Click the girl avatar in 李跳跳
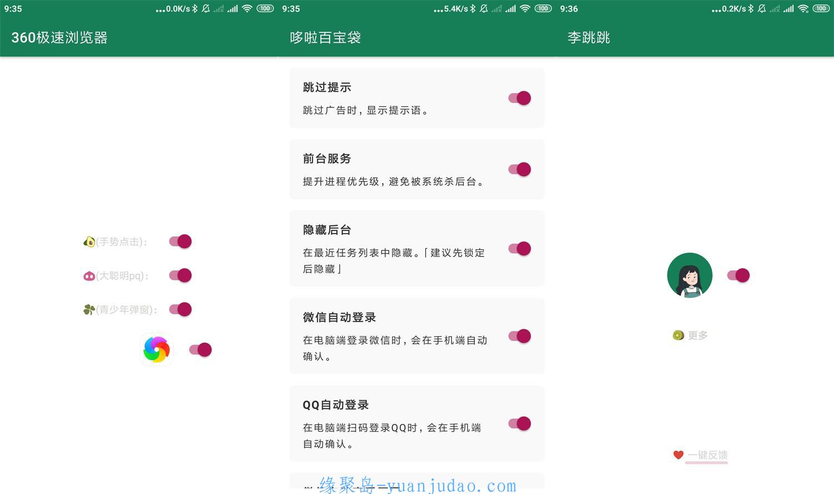834x494 pixels. coord(689,275)
